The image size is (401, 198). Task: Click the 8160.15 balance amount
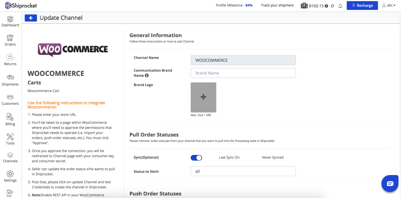coord(316,6)
